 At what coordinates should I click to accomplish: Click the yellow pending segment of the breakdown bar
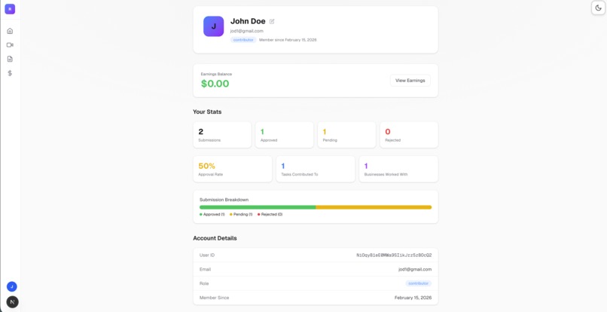click(x=374, y=207)
